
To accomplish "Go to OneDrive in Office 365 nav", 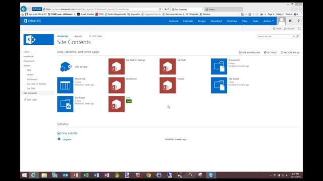I will tap(232, 21).
